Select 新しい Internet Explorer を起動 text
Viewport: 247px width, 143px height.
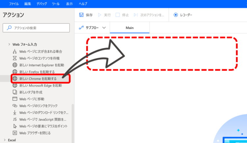pos(41,65)
